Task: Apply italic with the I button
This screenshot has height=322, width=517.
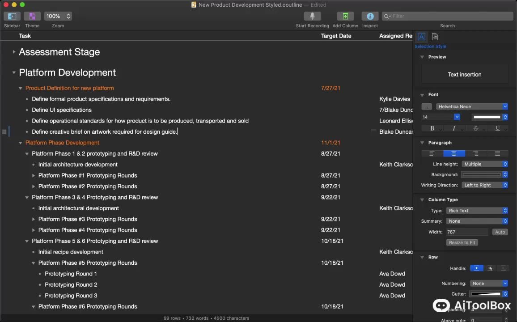Action: click(454, 128)
